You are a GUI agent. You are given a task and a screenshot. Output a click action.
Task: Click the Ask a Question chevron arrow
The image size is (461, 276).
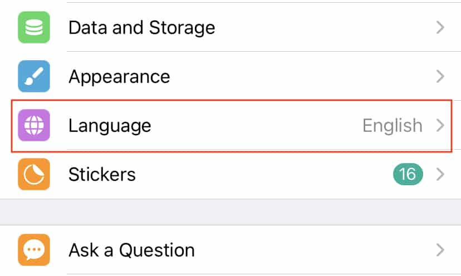pos(440,250)
